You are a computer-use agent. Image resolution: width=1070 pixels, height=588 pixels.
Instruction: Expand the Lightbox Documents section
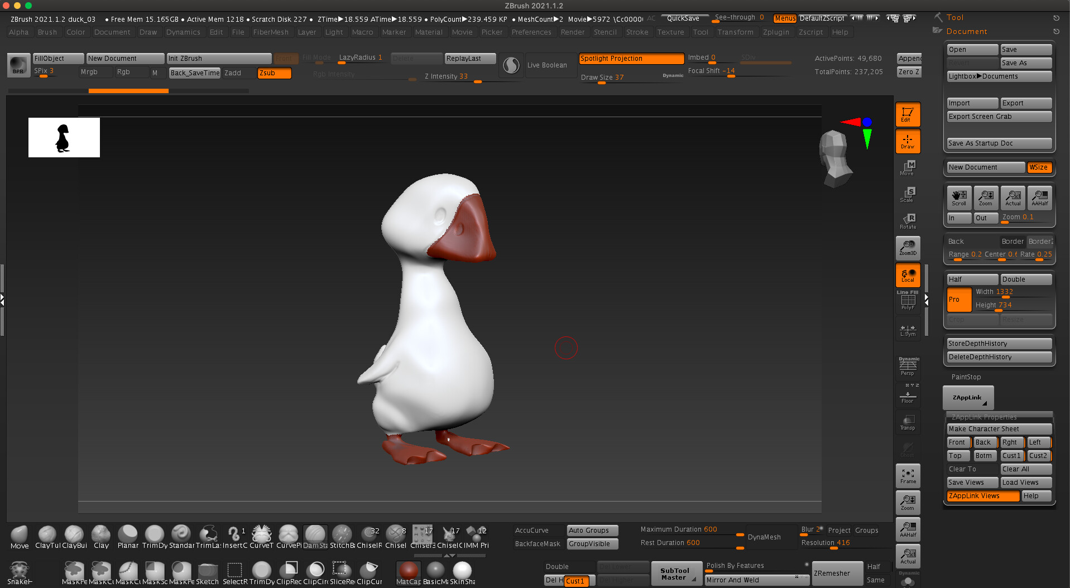click(999, 76)
